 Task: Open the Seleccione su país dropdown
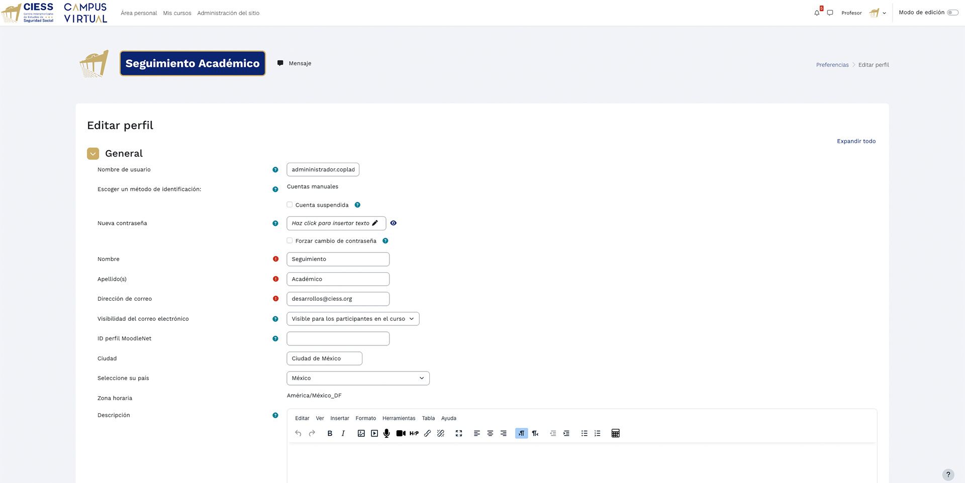pyautogui.click(x=358, y=378)
